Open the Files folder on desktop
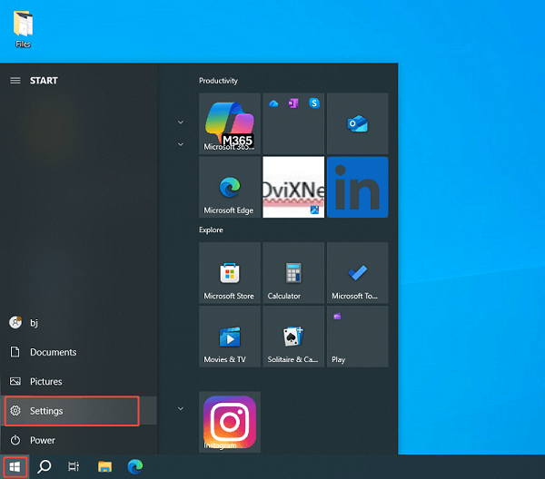This screenshot has width=545, height=479. [x=23, y=29]
